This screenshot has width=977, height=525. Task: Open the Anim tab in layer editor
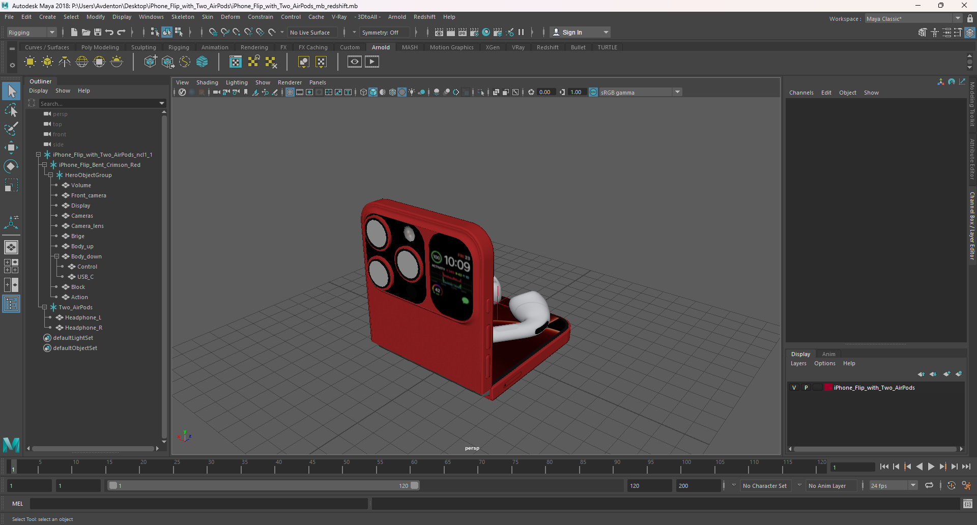pos(828,354)
